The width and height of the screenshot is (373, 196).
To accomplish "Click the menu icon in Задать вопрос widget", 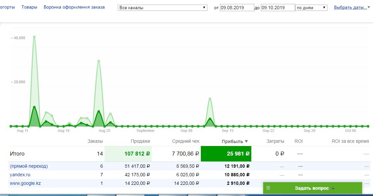I will tap(268, 188).
